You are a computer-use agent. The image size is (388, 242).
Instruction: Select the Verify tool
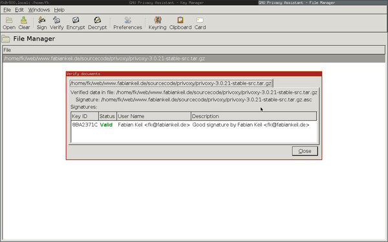(x=57, y=23)
